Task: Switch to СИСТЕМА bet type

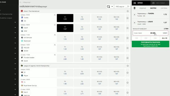Action: (x=164, y=8)
